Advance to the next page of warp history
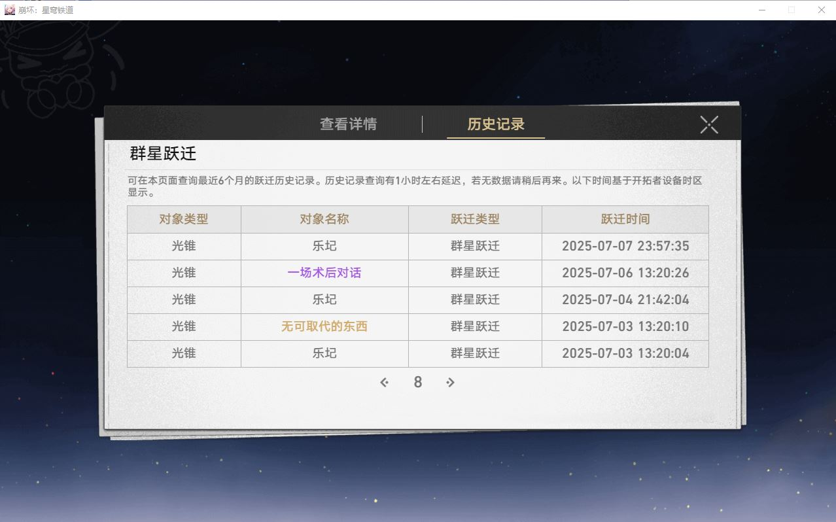 (x=451, y=382)
